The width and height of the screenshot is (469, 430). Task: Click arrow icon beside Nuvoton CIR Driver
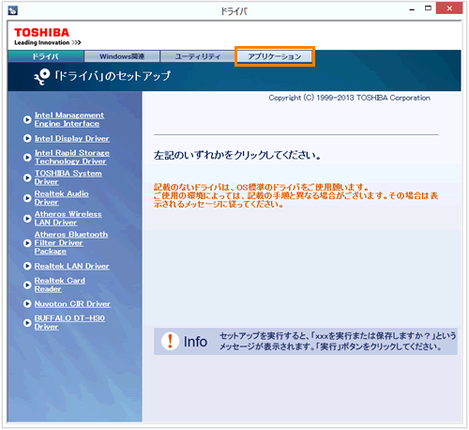tap(27, 304)
